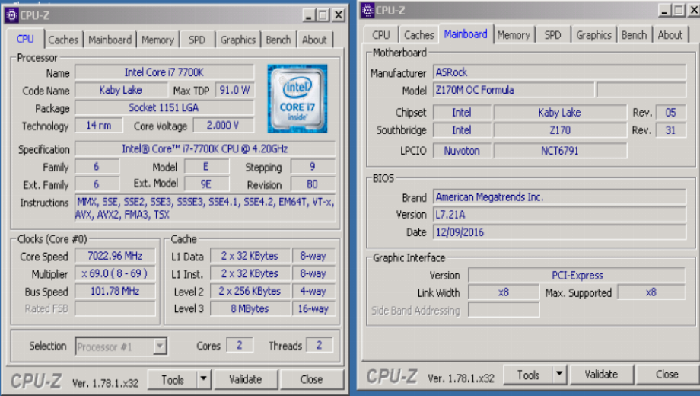The width and height of the screenshot is (700, 396).
Task: Click Specification field i7-7700K CPU @ 4.20GHz
Action: [x=205, y=148]
